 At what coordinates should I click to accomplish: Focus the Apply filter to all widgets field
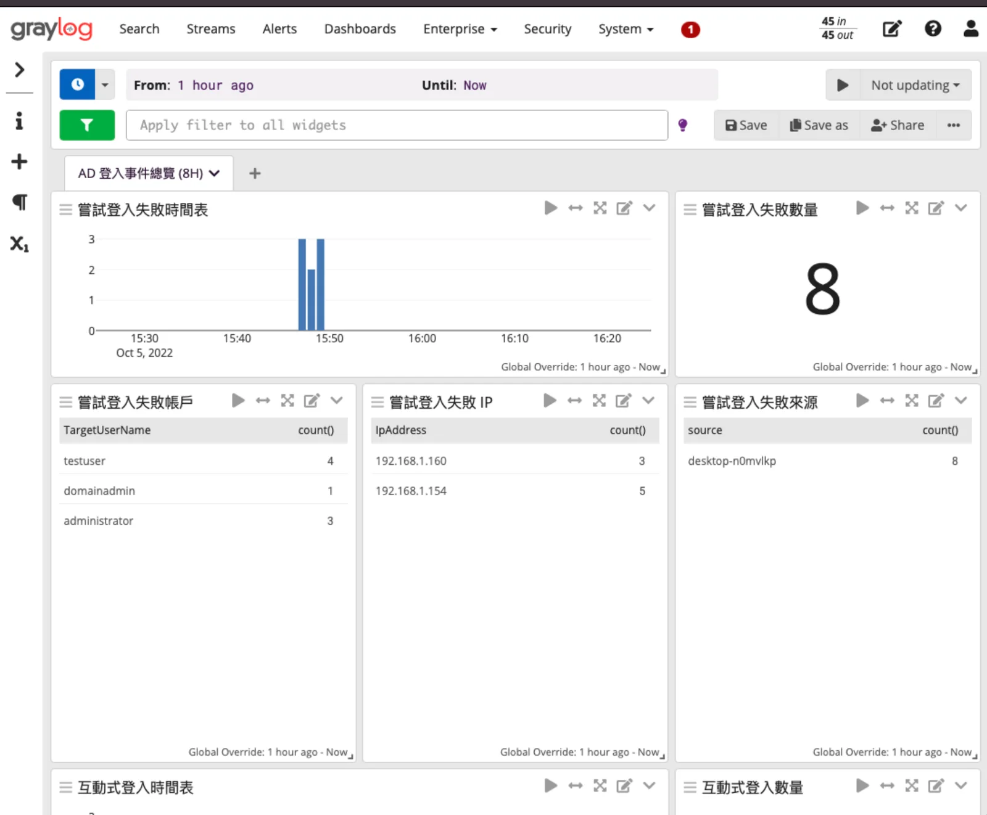coord(397,125)
